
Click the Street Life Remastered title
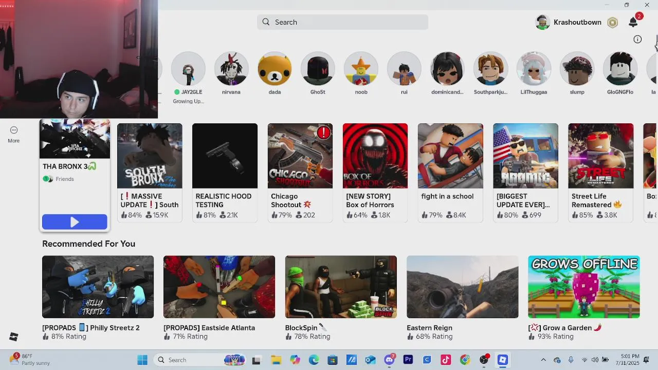click(x=597, y=200)
